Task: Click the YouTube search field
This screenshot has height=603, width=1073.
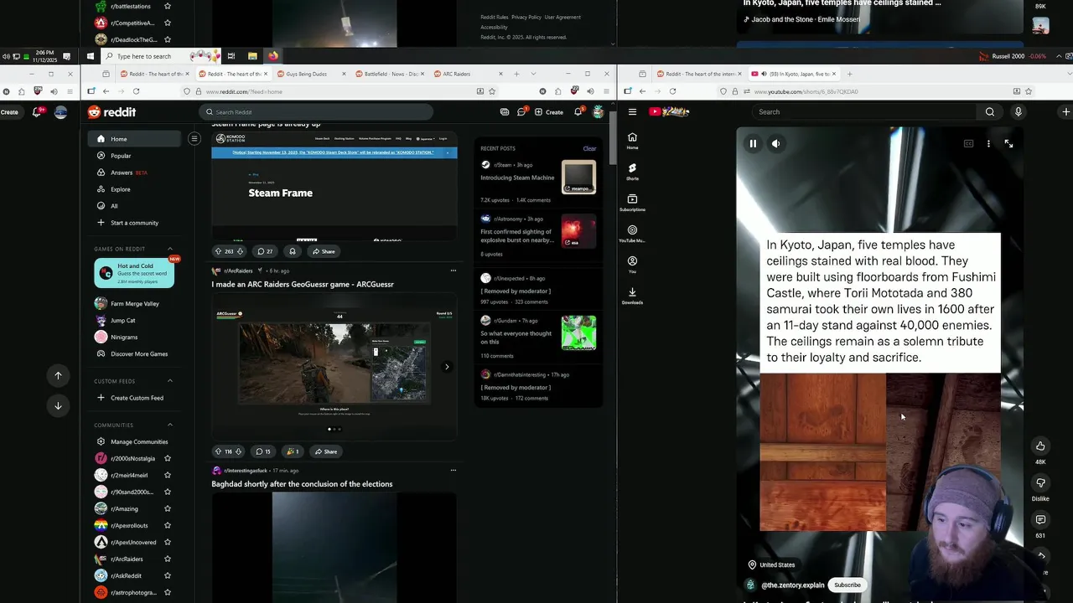Action: pos(863,111)
